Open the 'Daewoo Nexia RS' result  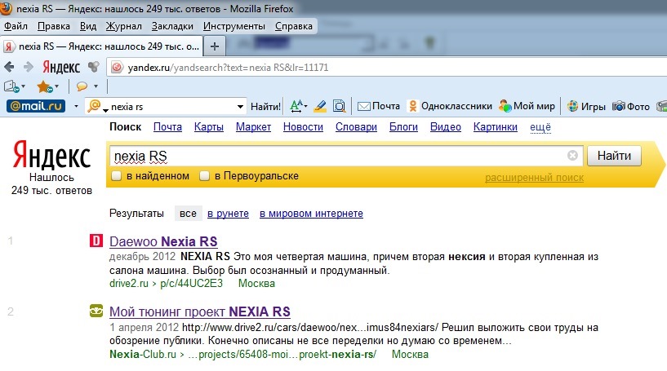(x=163, y=241)
